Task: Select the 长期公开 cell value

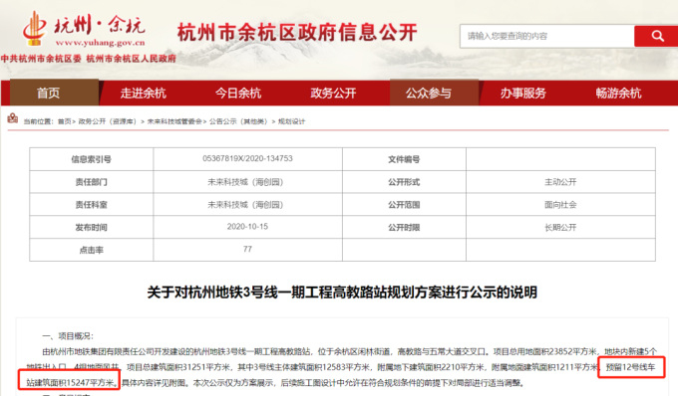Action: 560,227
